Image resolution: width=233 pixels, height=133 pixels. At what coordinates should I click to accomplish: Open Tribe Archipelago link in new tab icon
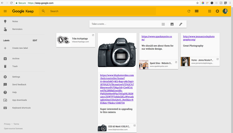click(93, 35)
